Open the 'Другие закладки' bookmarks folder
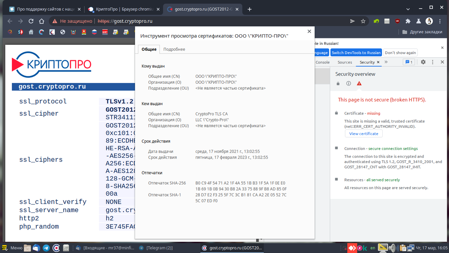This screenshot has width=449, height=253. click(x=422, y=32)
